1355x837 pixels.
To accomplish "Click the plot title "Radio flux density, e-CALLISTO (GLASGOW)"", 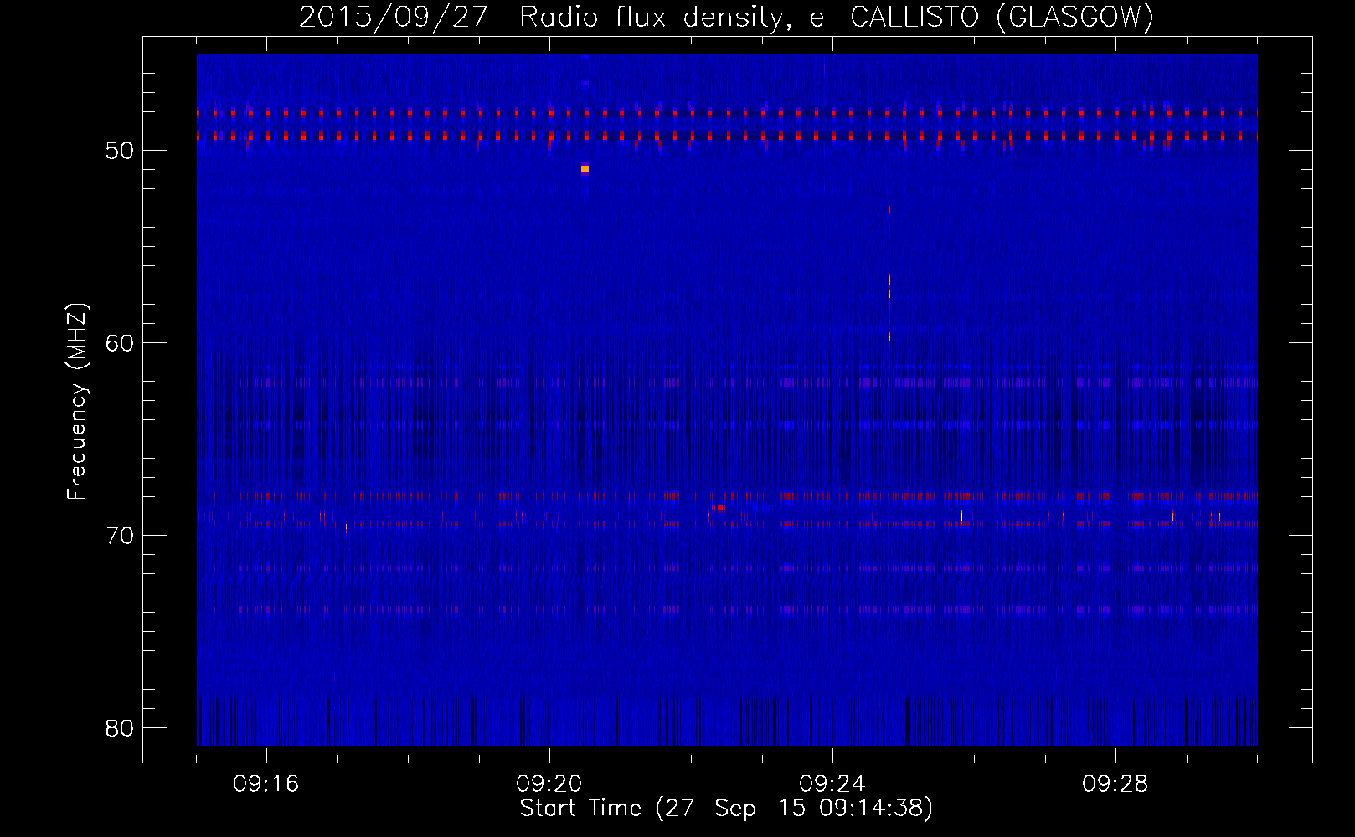I will [836, 17].
